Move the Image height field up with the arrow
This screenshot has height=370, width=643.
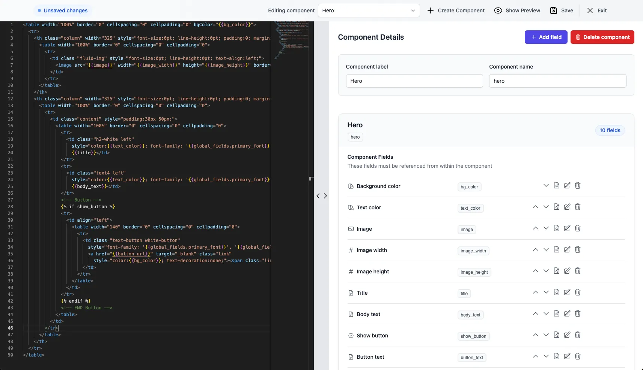click(535, 271)
